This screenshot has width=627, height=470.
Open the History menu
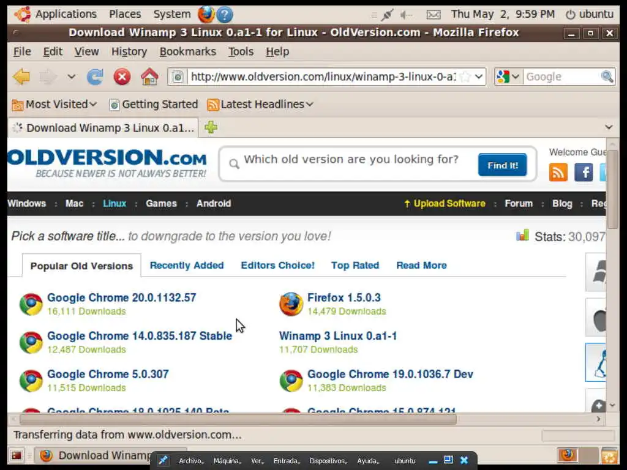coord(129,51)
